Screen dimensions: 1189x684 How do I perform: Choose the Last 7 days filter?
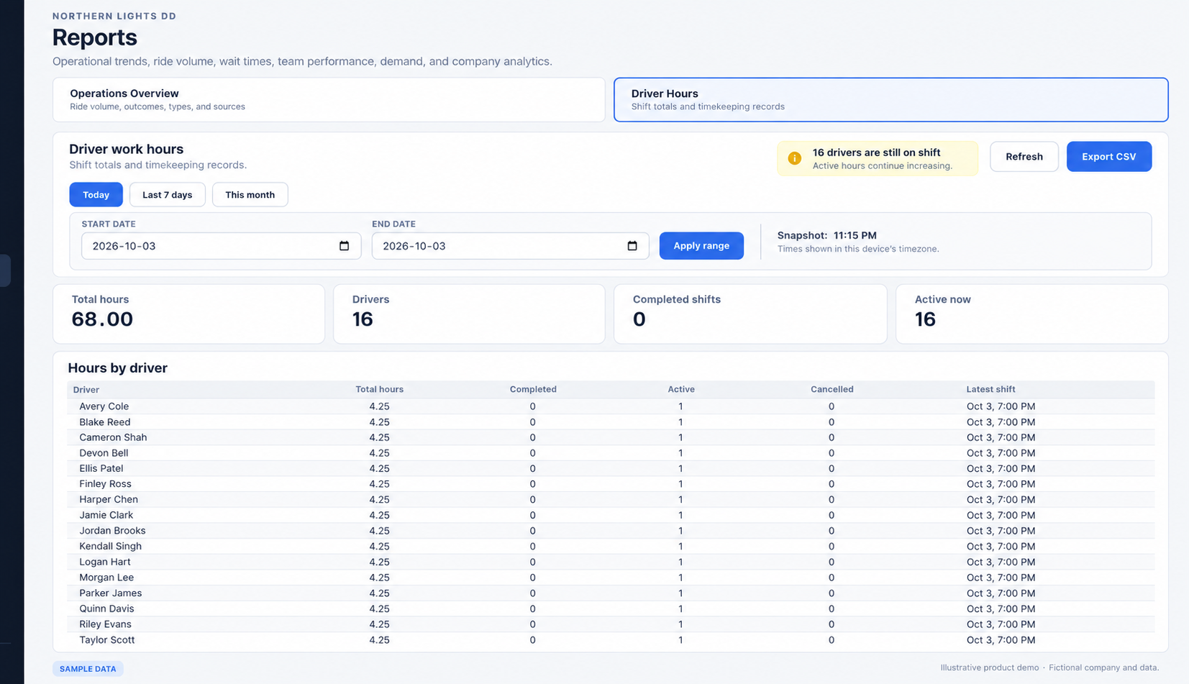[167, 195]
